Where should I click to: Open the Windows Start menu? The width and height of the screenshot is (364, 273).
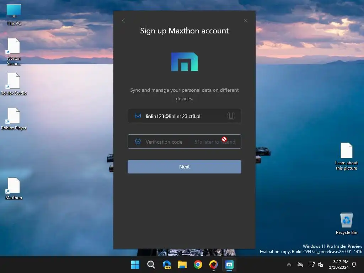point(135,264)
